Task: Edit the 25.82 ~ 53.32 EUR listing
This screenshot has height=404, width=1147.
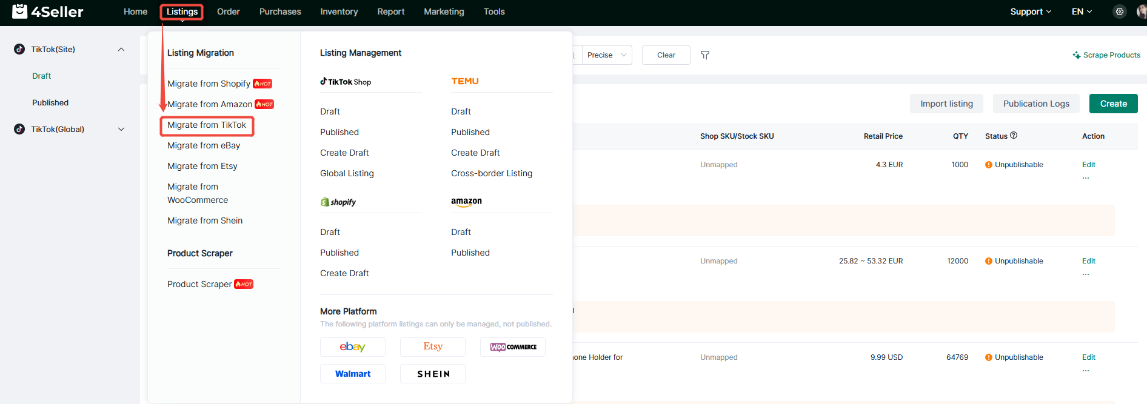Action: point(1089,261)
